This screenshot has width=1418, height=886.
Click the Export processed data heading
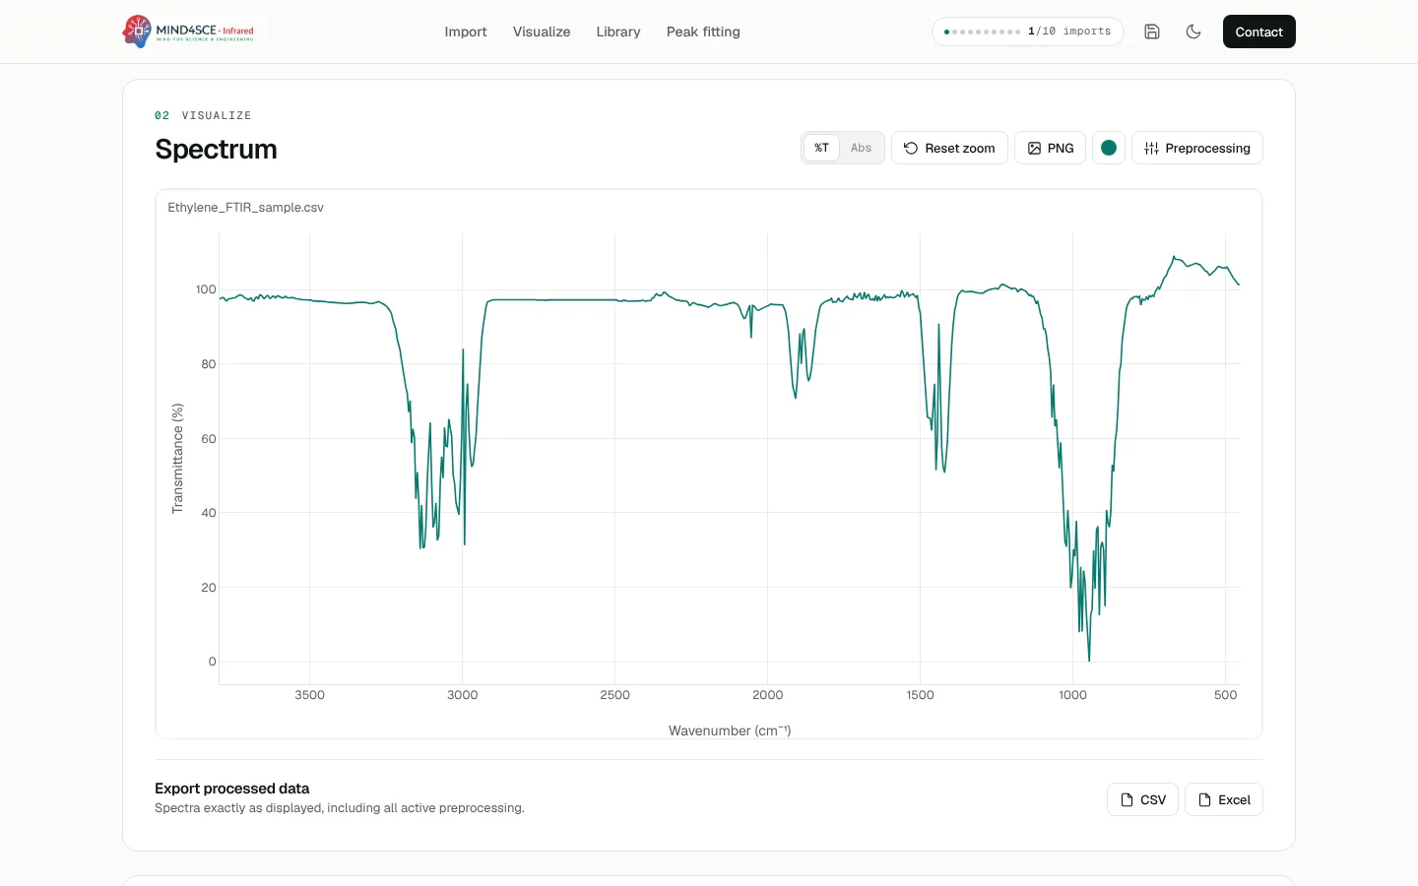click(232, 789)
